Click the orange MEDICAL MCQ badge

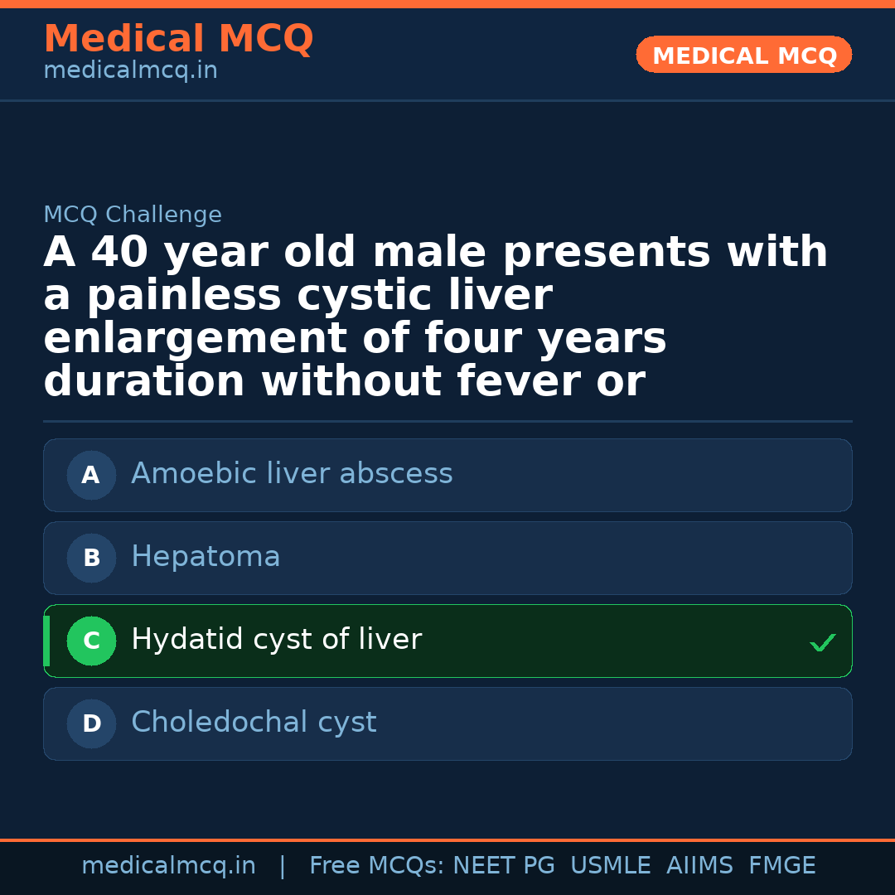[743, 55]
